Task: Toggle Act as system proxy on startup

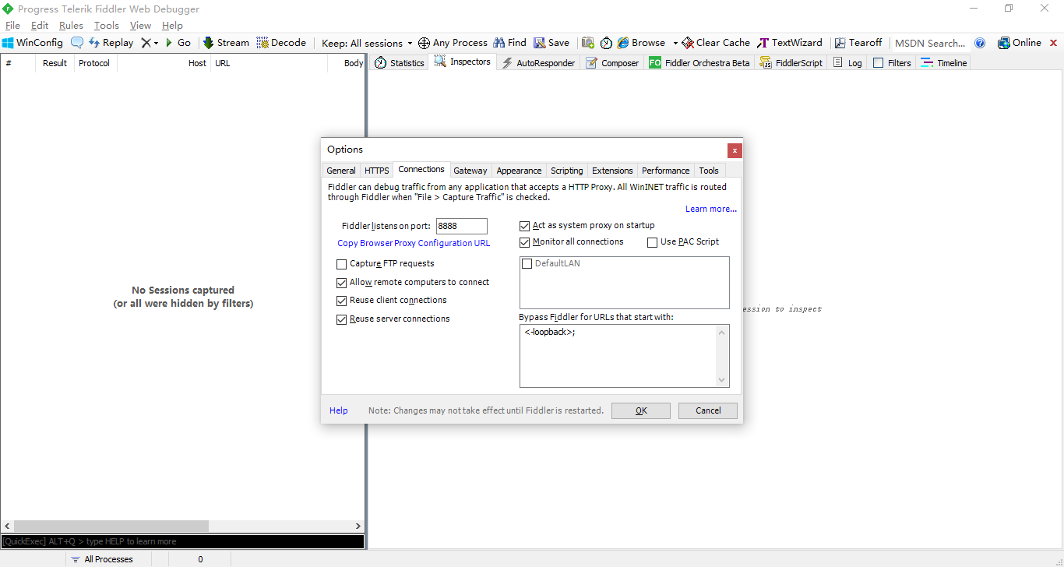Action: 524,226
